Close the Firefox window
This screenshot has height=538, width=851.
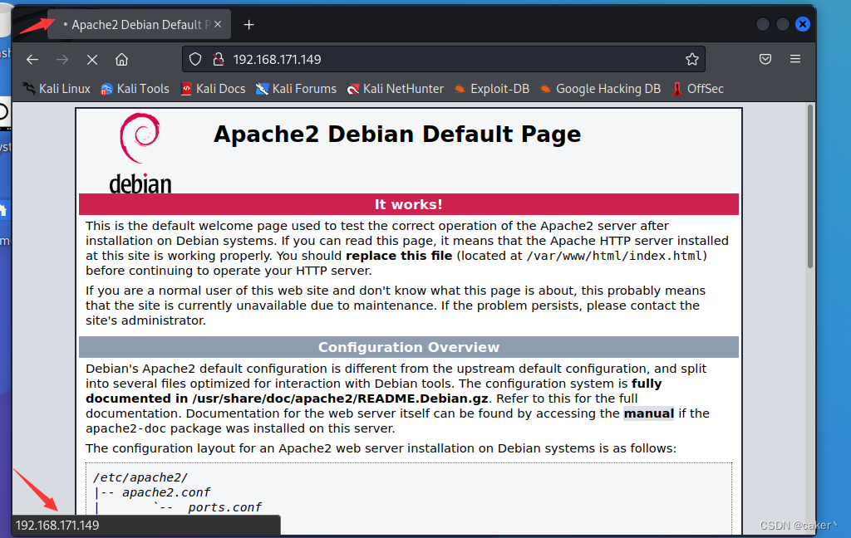(x=803, y=24)
